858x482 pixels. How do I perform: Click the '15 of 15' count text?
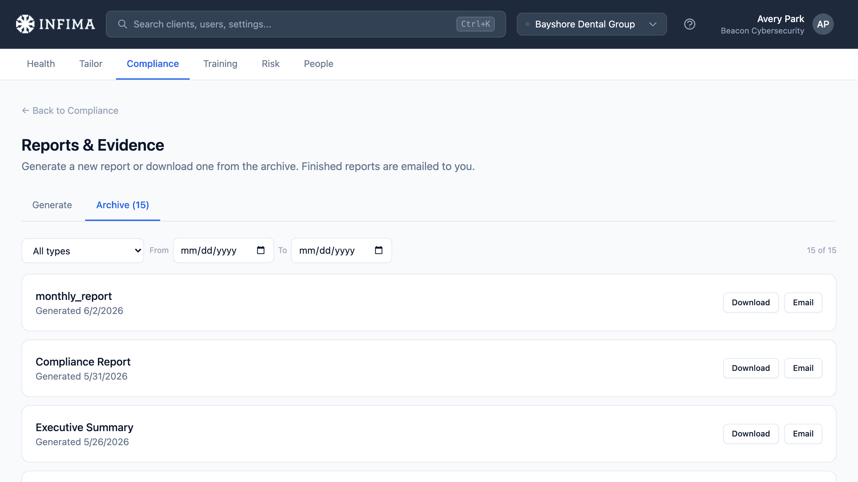pyautogui.click(x=821, y=250)
